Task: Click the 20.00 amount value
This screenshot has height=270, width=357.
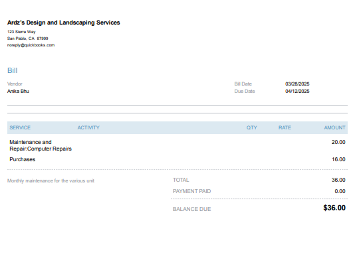Action: coord(338,142)
